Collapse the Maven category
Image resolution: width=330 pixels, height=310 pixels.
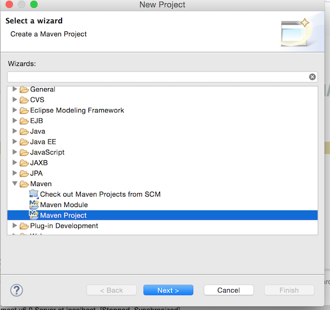[15, 183]
